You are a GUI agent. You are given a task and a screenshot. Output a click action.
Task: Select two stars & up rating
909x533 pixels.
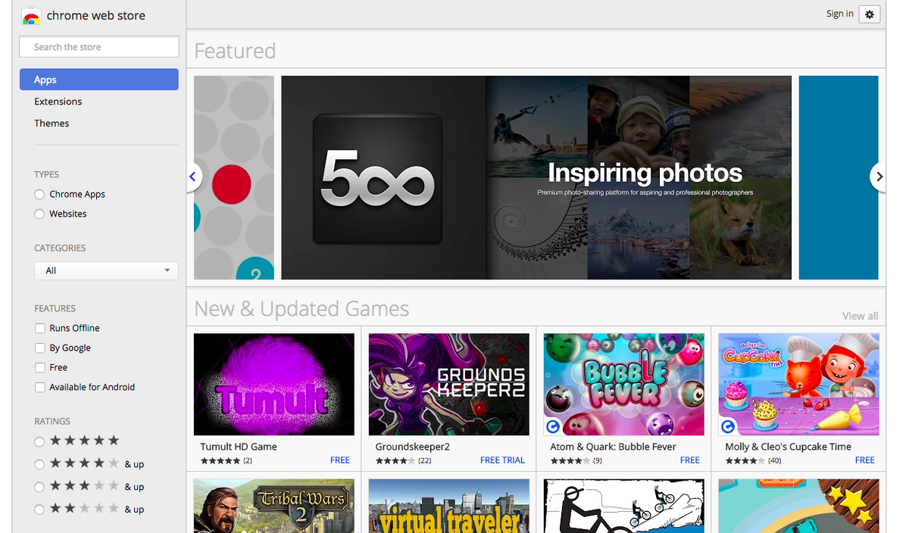tap(39, 510)
